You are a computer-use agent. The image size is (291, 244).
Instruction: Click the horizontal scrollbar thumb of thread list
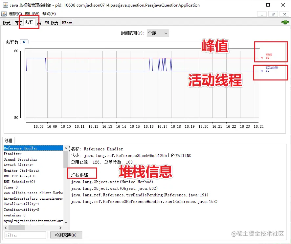point(16,228)
